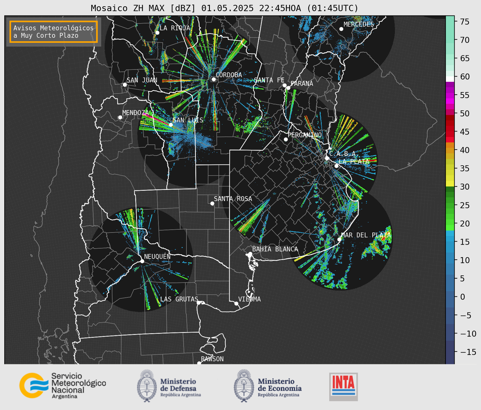
Task: Click the SANTA ROSA label text
Action: 233,199
